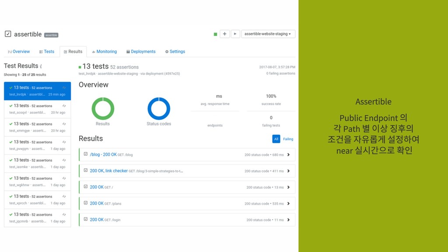Click the 13 tests heading
Screen dimensions: 448x252
point(95,66)
